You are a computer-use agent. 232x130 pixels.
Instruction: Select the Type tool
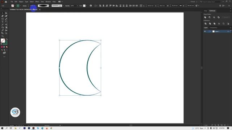click(x=3, y=22)
